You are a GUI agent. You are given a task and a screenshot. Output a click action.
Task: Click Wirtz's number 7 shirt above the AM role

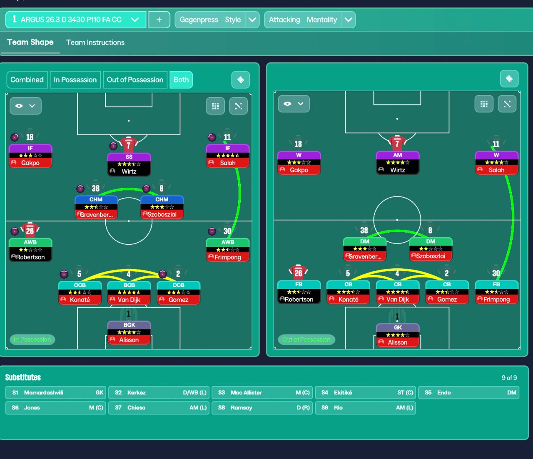397,143
